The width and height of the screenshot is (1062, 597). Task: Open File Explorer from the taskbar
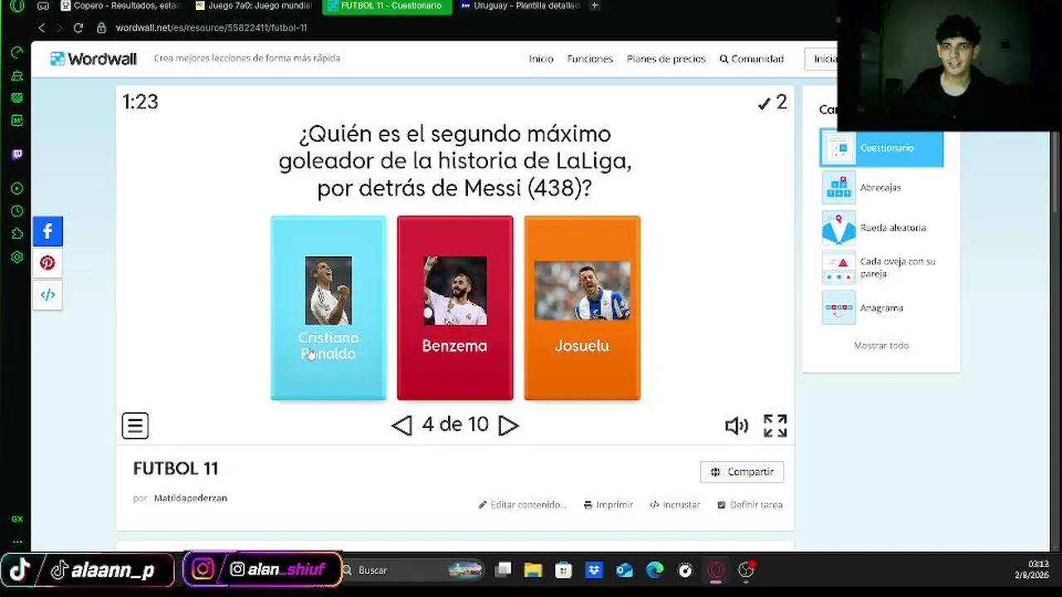pyautogui.click(x=533, y=570)
